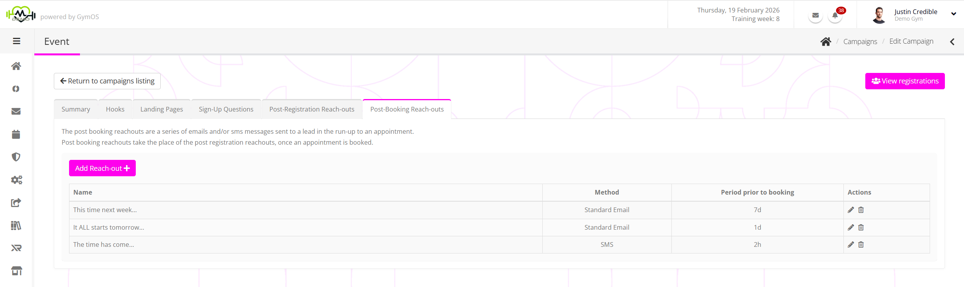Image resolution: width=964 pixels, height=287 pixels.
Task: Open the calendar icon in sidebar
Action: pos(16,135)
